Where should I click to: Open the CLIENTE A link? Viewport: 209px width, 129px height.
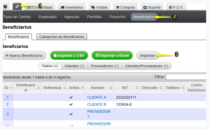pyautogui.click(x=97, y=98)
